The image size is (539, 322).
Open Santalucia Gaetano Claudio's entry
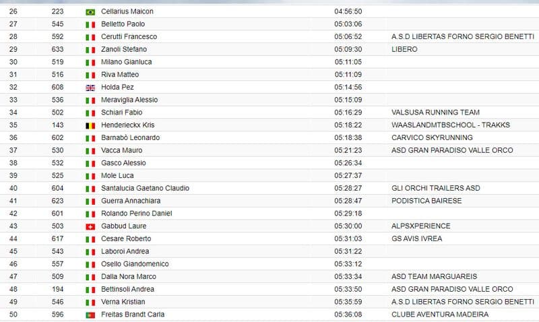[145, 188]
